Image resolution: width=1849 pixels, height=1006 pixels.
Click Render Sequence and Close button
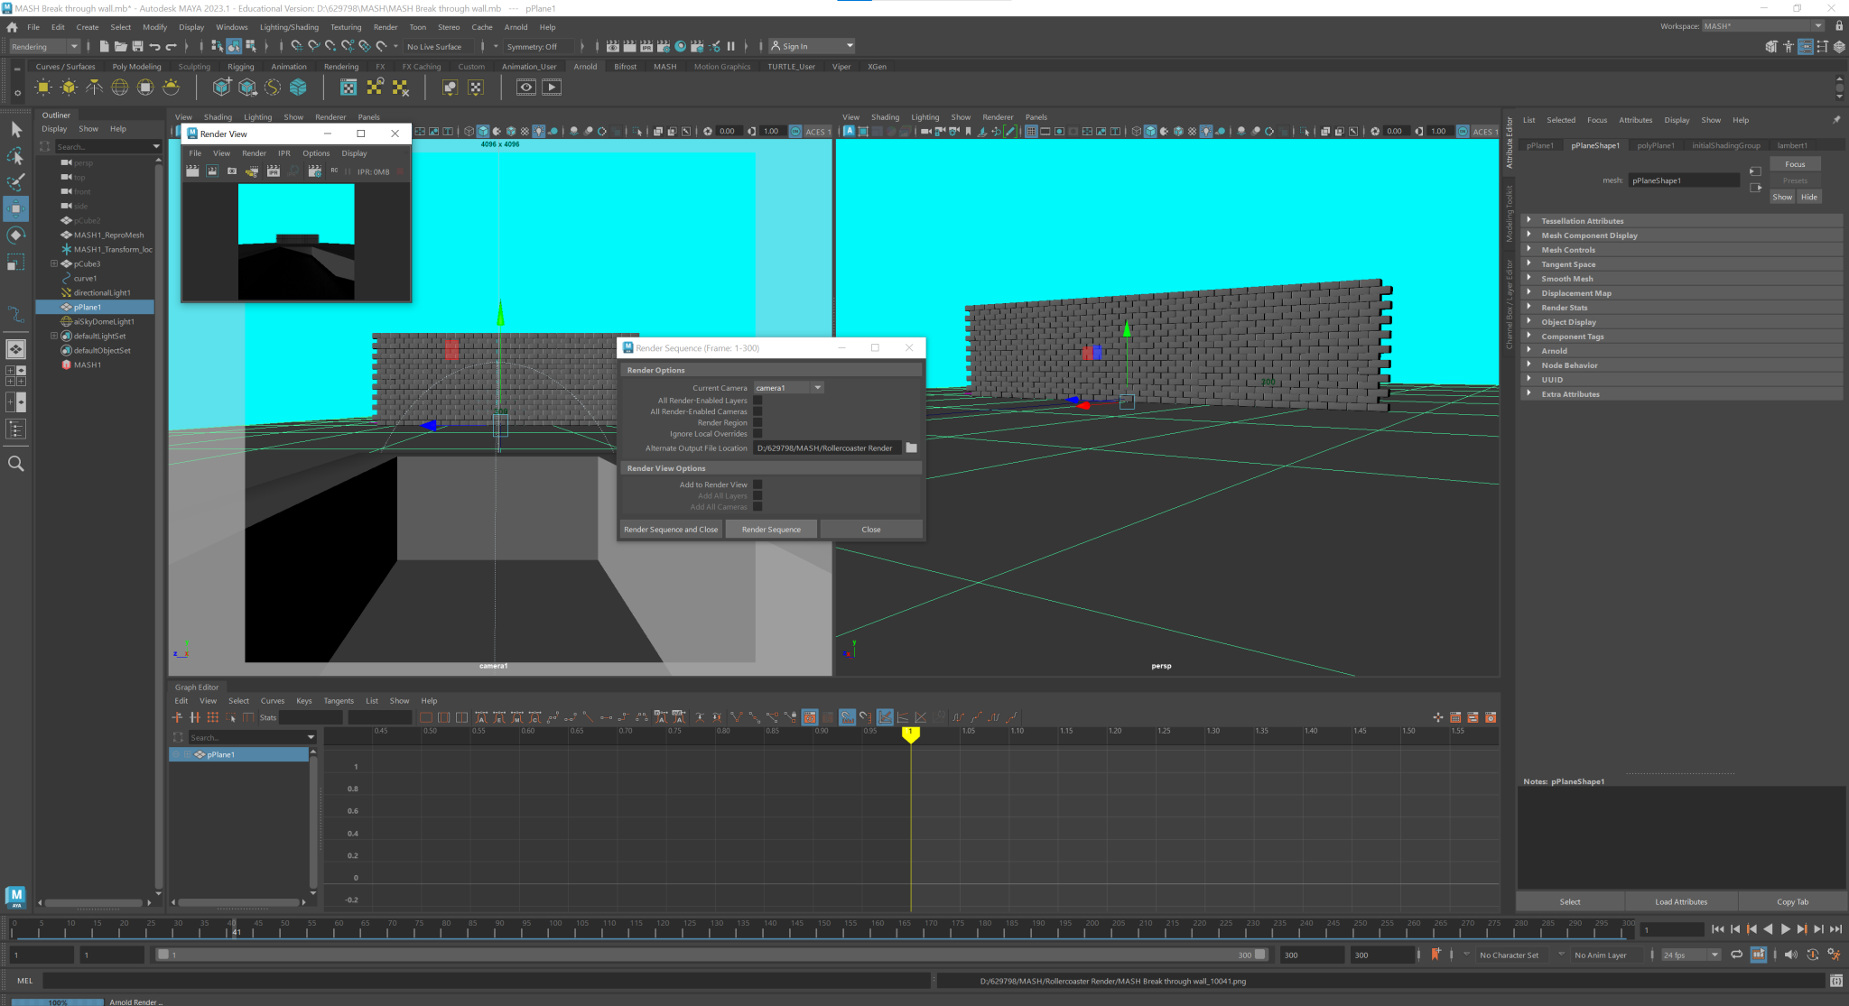(x=671, y=530)
